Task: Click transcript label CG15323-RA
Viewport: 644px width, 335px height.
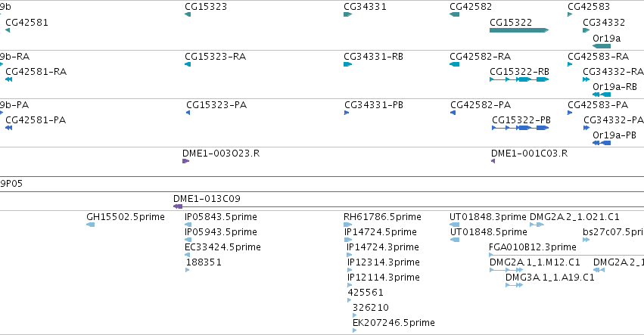Action: [215, 56]
